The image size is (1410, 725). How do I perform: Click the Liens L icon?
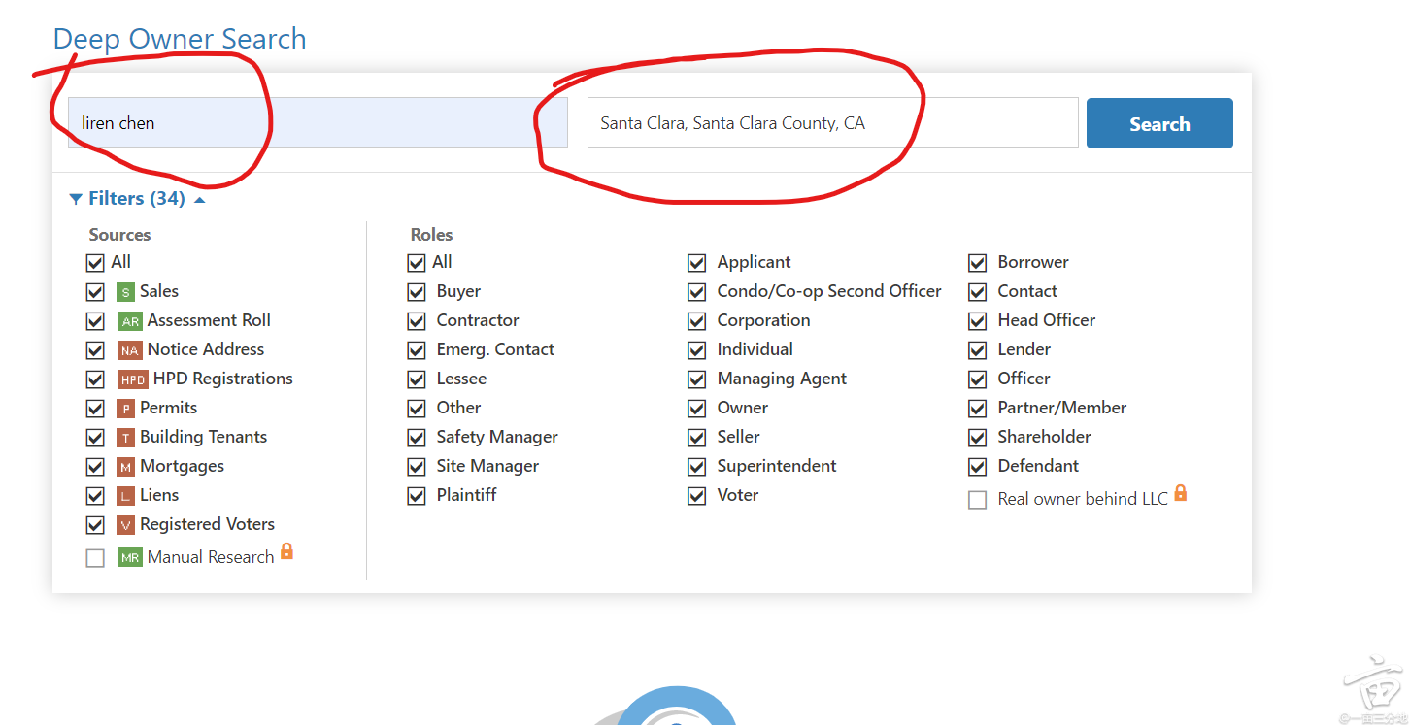point(125,496)
